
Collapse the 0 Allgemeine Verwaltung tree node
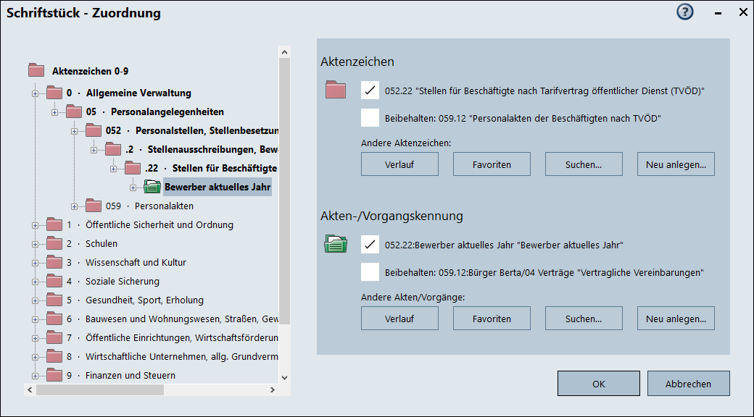click(35, 93)
